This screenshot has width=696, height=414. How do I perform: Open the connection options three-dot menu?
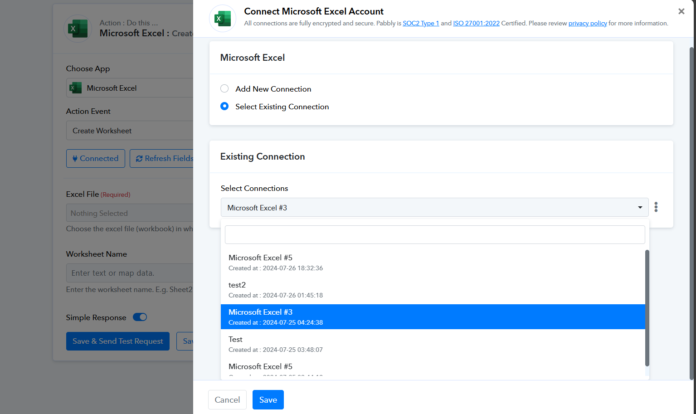[656, 207]
